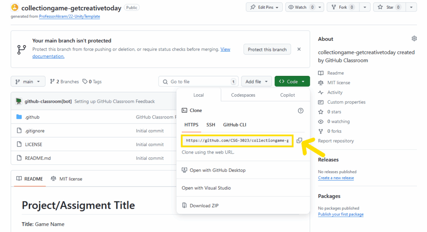This screenshot has height=232, width=427.
Task: Click the copy URL to clipboard icon
Action: [299, 140]
